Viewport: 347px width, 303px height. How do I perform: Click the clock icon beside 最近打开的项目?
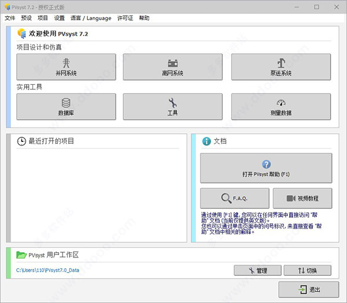click(x=21, y=141)
